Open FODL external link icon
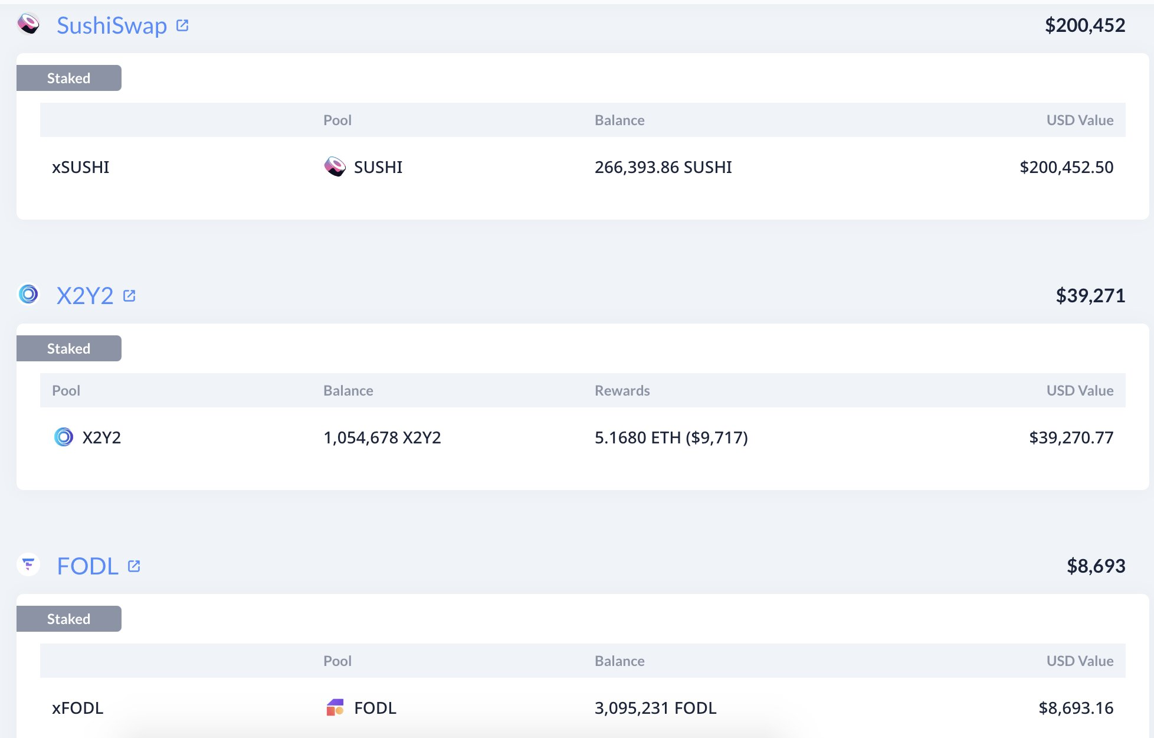 (134, 566)
